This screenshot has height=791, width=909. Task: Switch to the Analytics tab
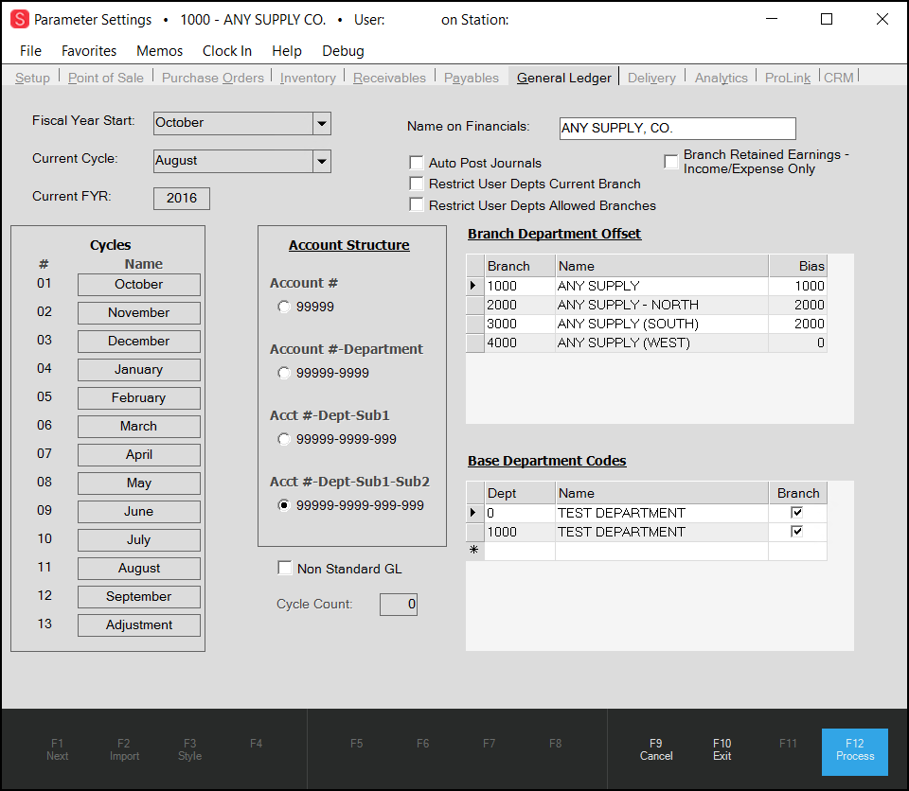point(721,78)
